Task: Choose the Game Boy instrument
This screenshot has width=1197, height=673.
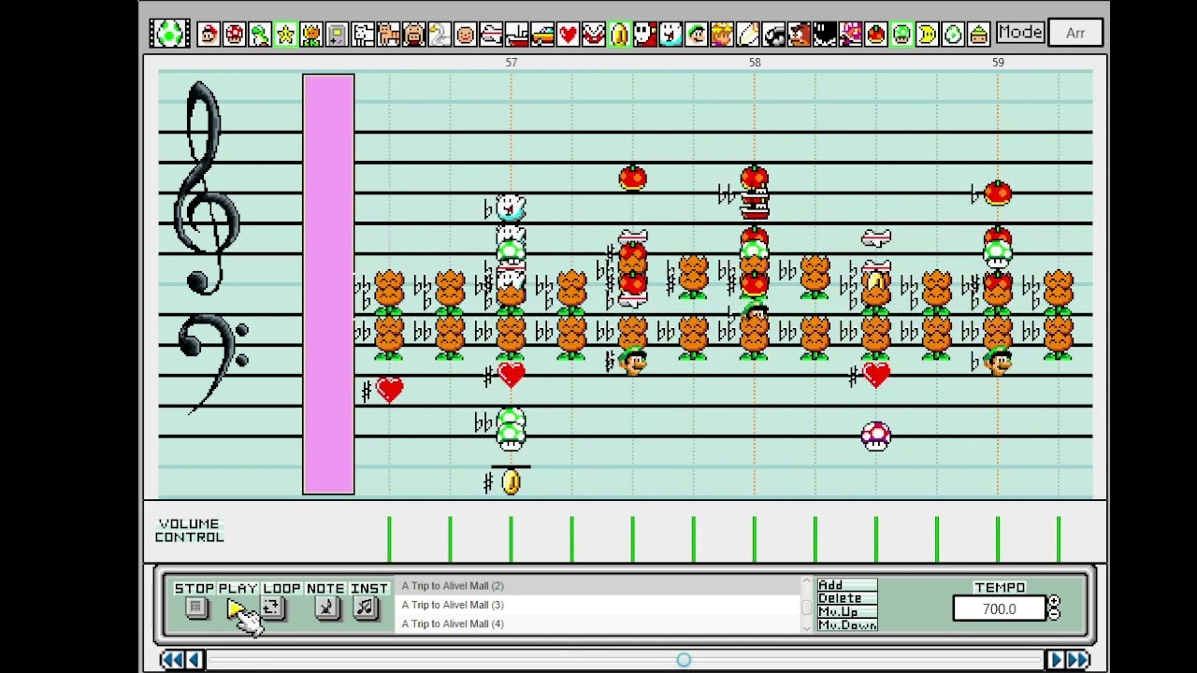Action: coord(337,35)
